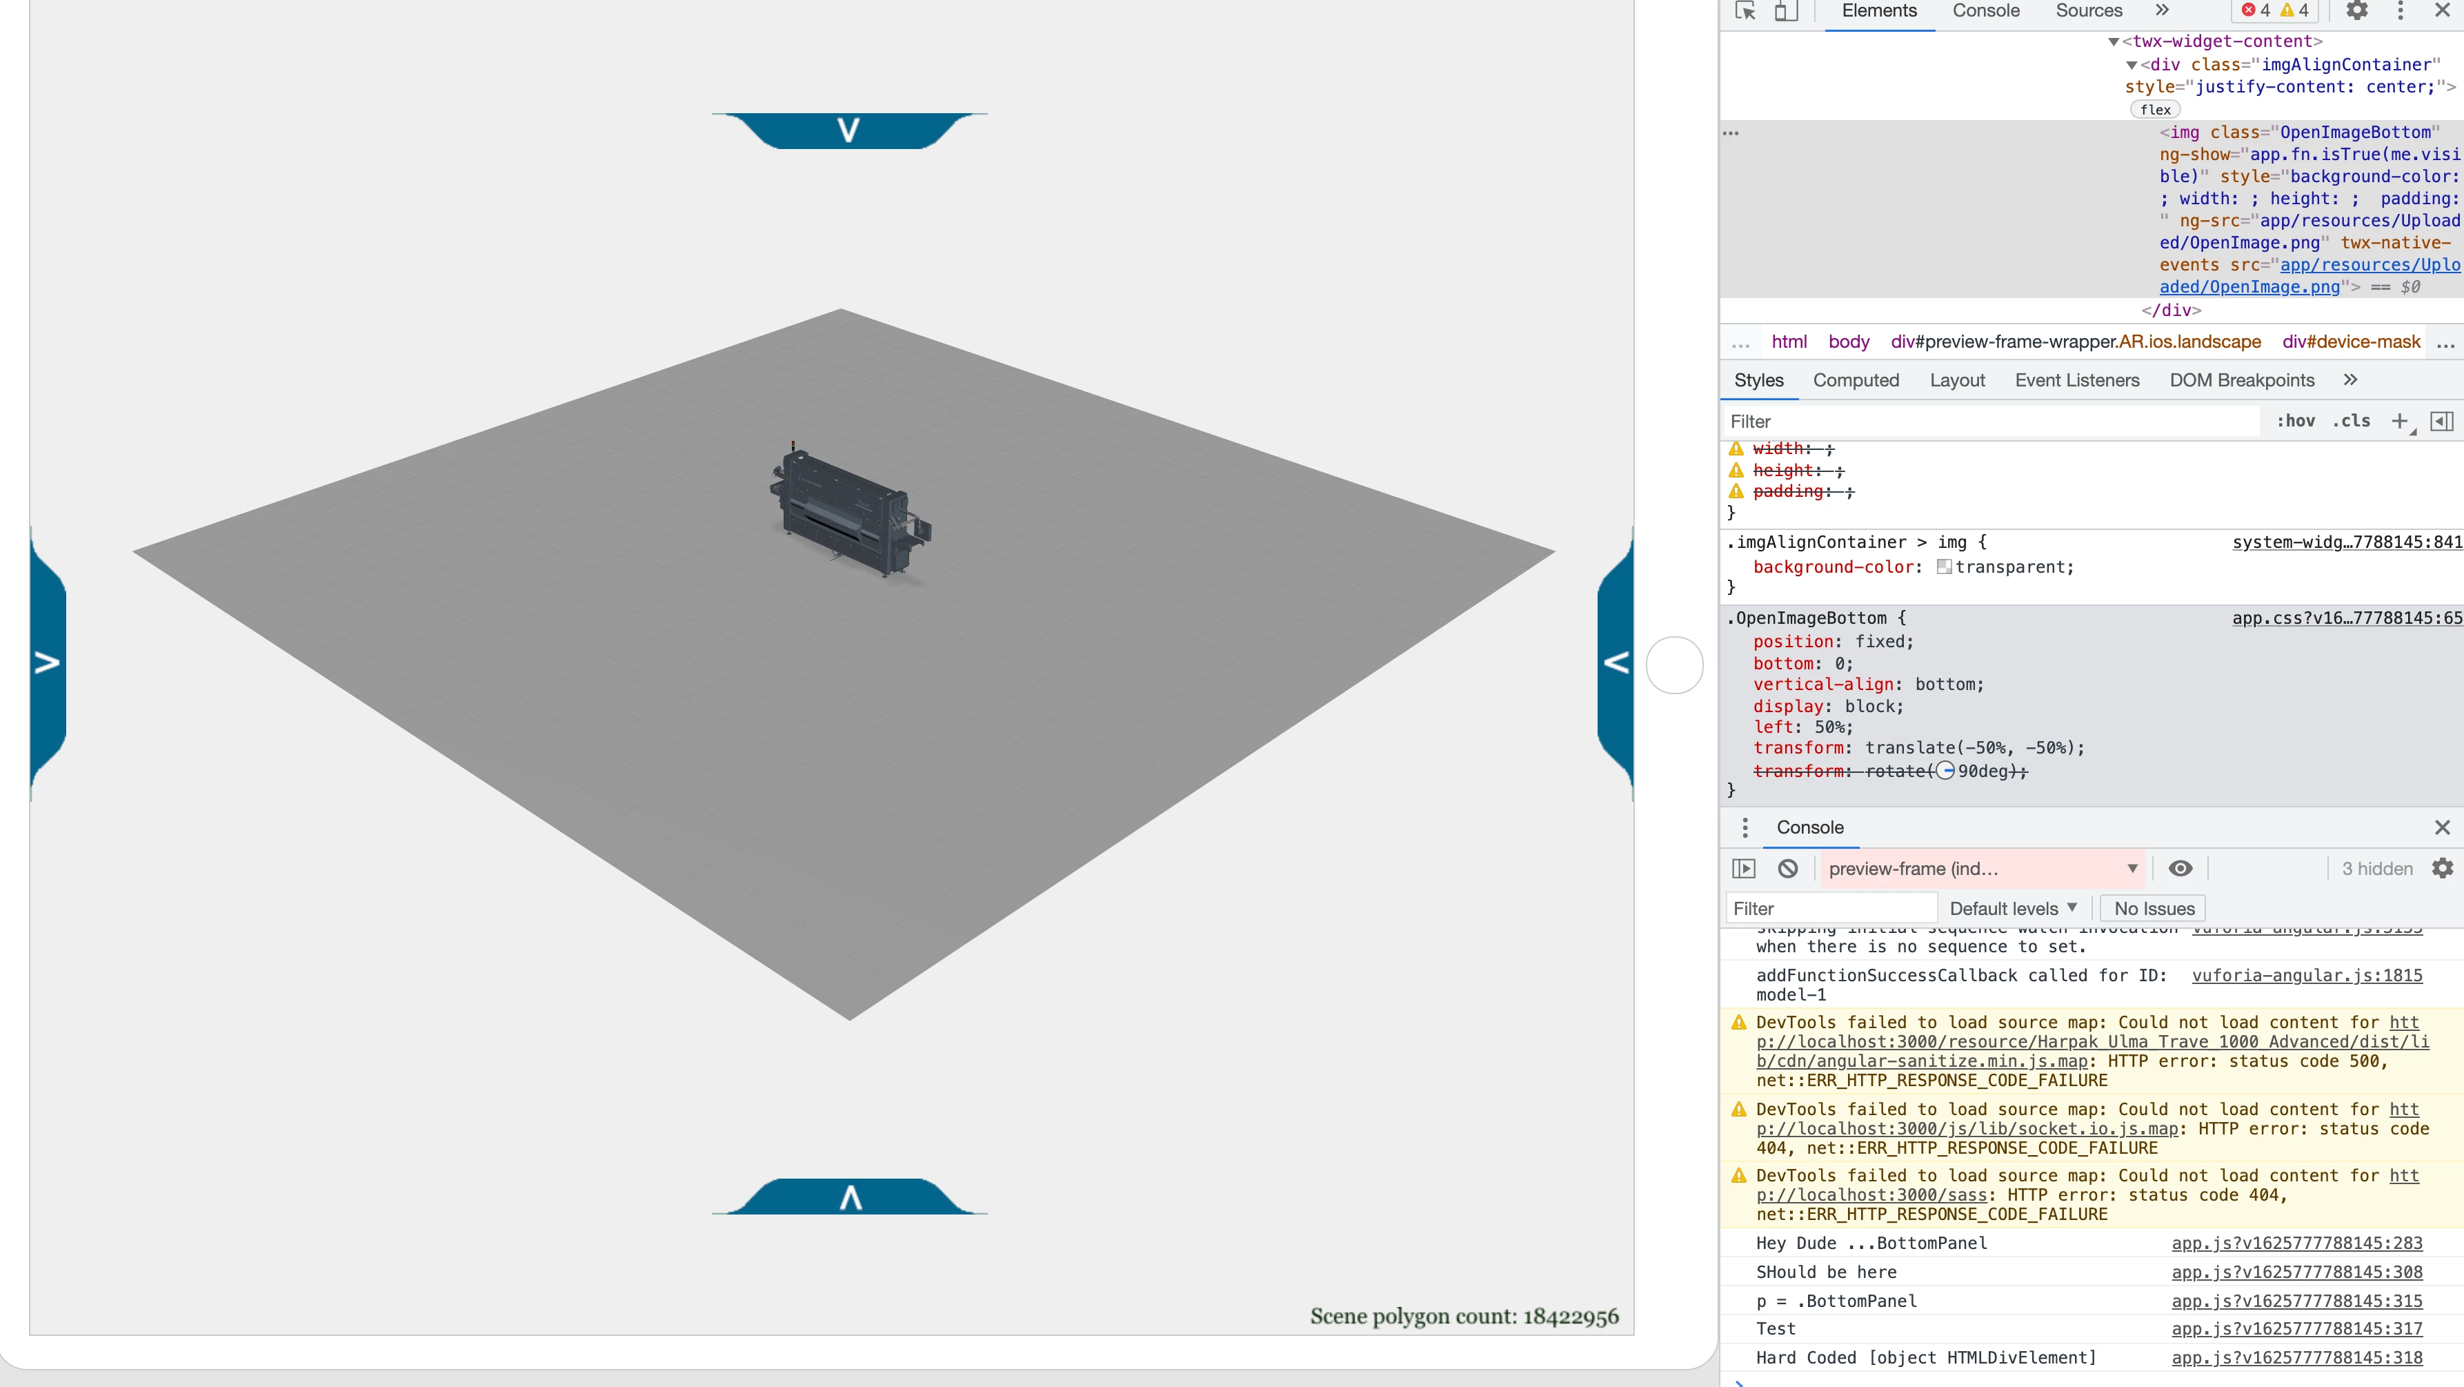Open DevTools three-dot customize menu
The image size is (2464, 1387).
[x=2400, y=12]
